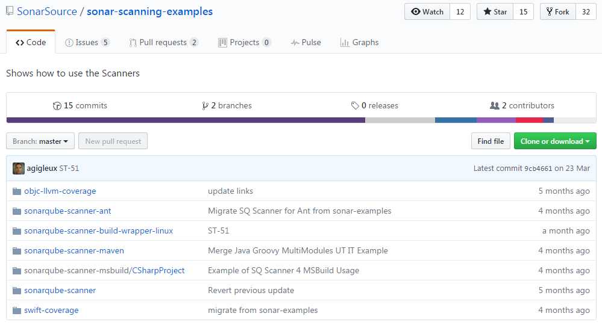Click the Pull requests icon
This screenshot has height=331, width=602.
(133, 43)
